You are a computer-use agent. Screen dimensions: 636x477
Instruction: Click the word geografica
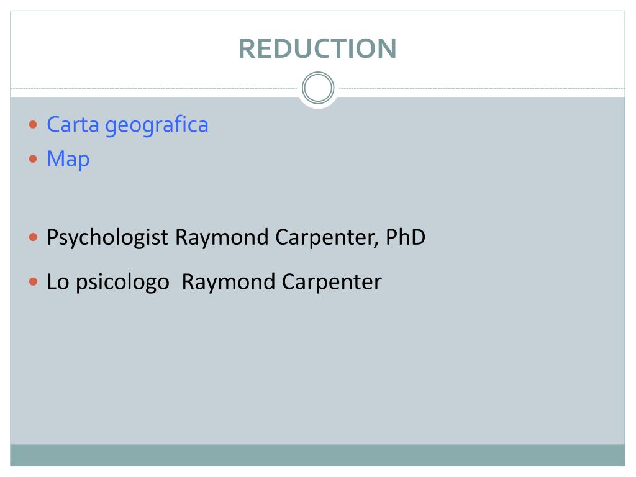(157, 125)
